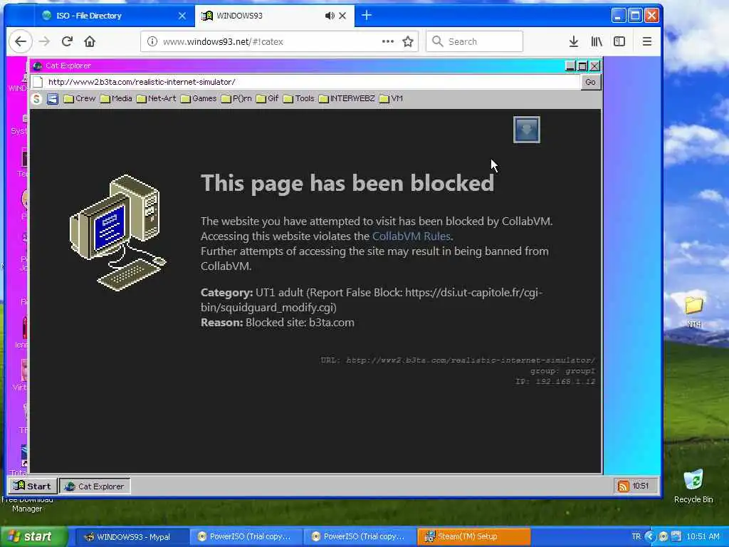Mute the WINDOWS93 tab audio
Image resolution: width=729 pixels, height=547 pixels.
[x=329, y=16]
